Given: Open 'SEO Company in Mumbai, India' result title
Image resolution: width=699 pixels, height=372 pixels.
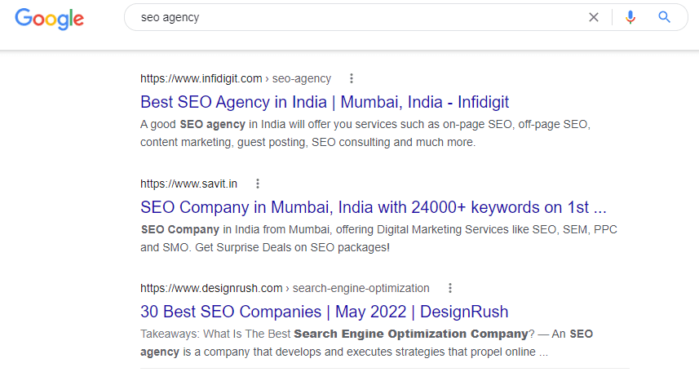Looking at the screenshot, I should tap(373, 207).
